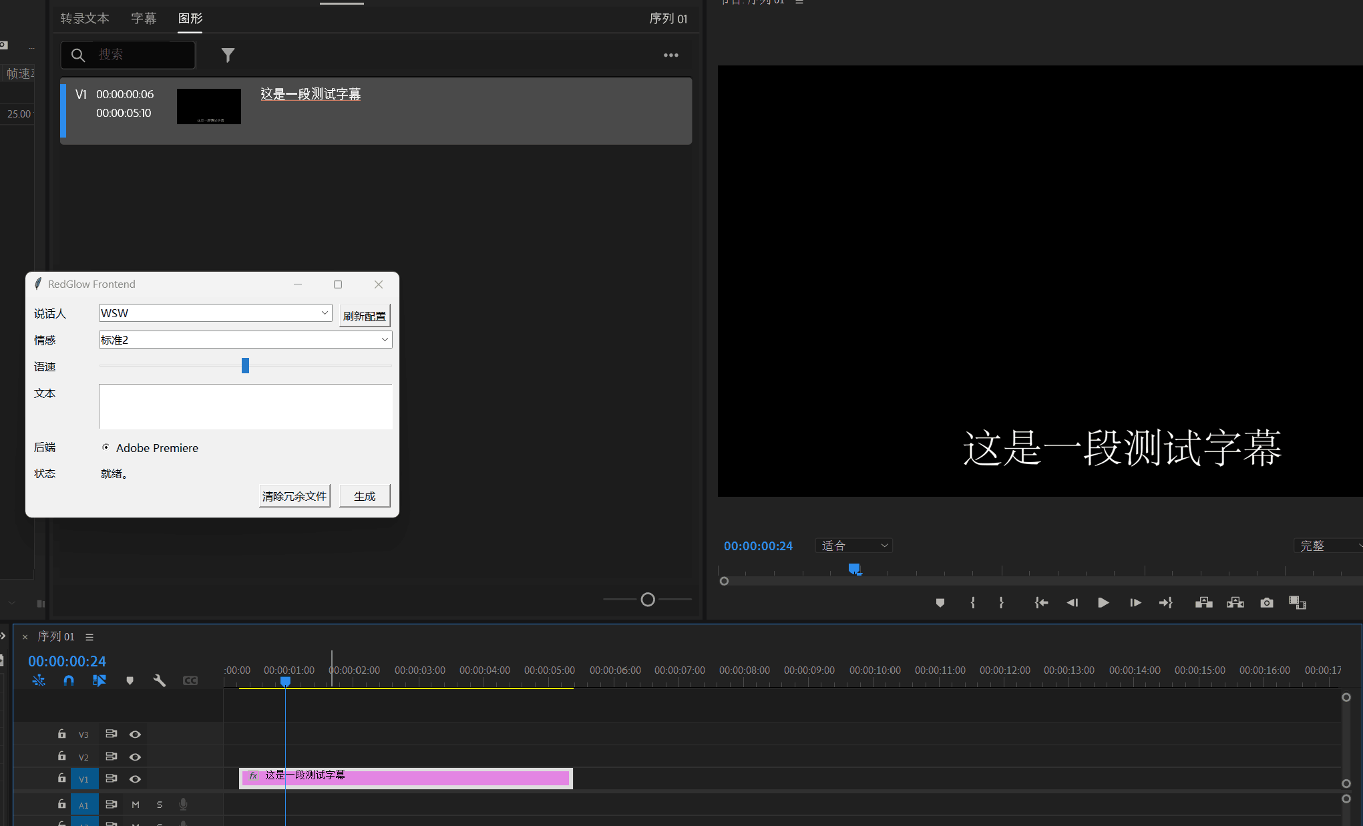Click the 搜索 search field
1363x826 pixels.
tap(128, 55)
